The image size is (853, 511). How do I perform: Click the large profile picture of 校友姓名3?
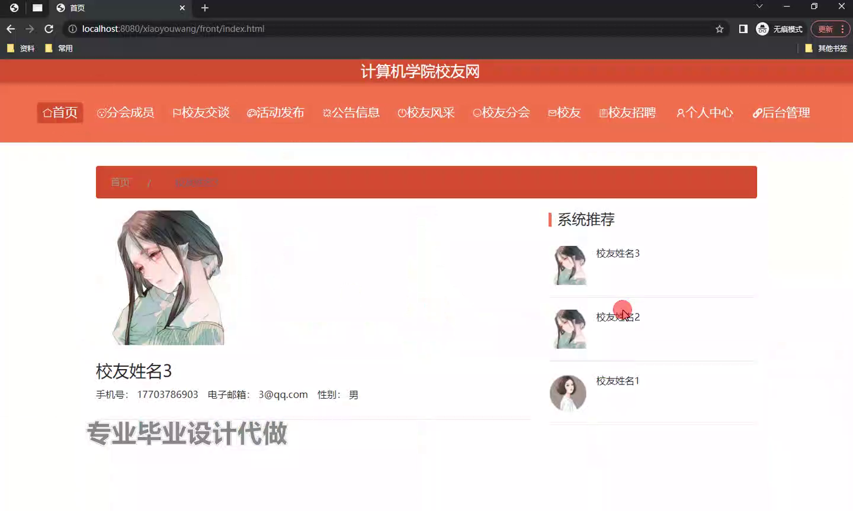pos(169,277)
